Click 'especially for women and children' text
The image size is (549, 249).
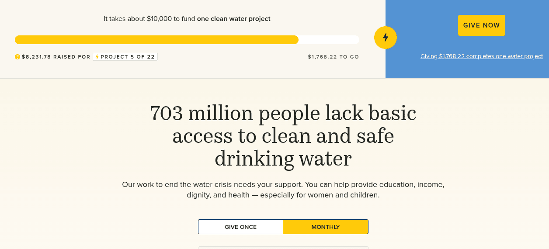(320, 195)
